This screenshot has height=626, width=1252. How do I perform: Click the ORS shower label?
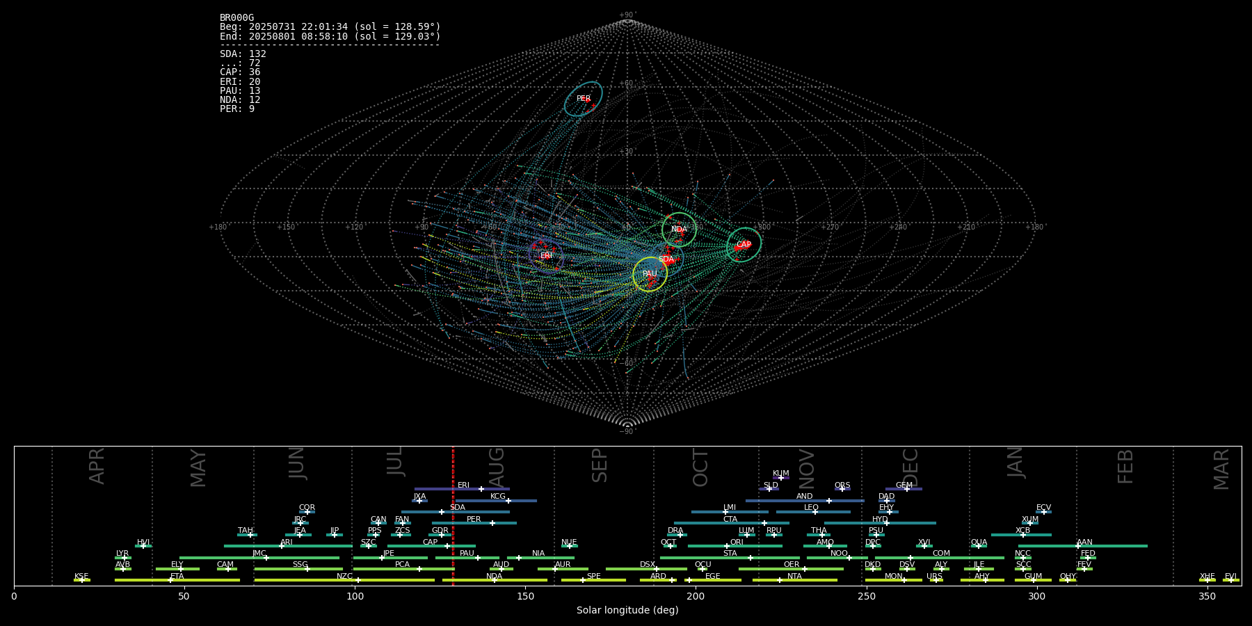coord(842,485)
